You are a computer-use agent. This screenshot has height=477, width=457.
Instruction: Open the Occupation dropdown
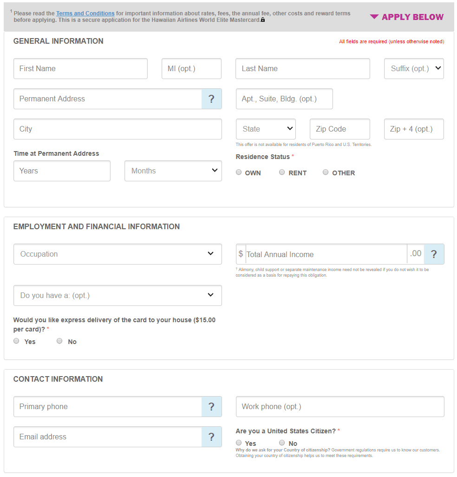coord(118,254)
